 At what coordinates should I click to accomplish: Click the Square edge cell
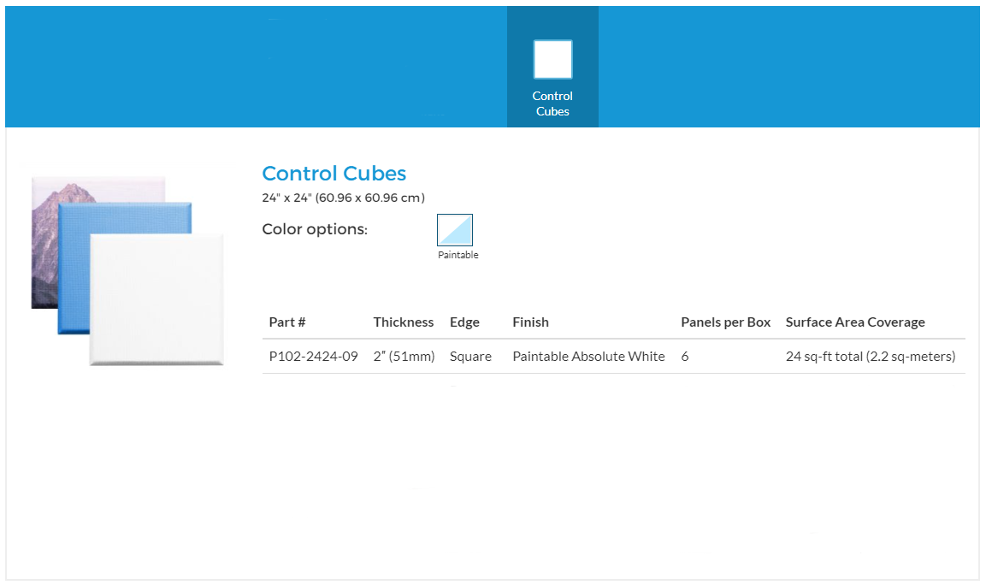(470, 356)
